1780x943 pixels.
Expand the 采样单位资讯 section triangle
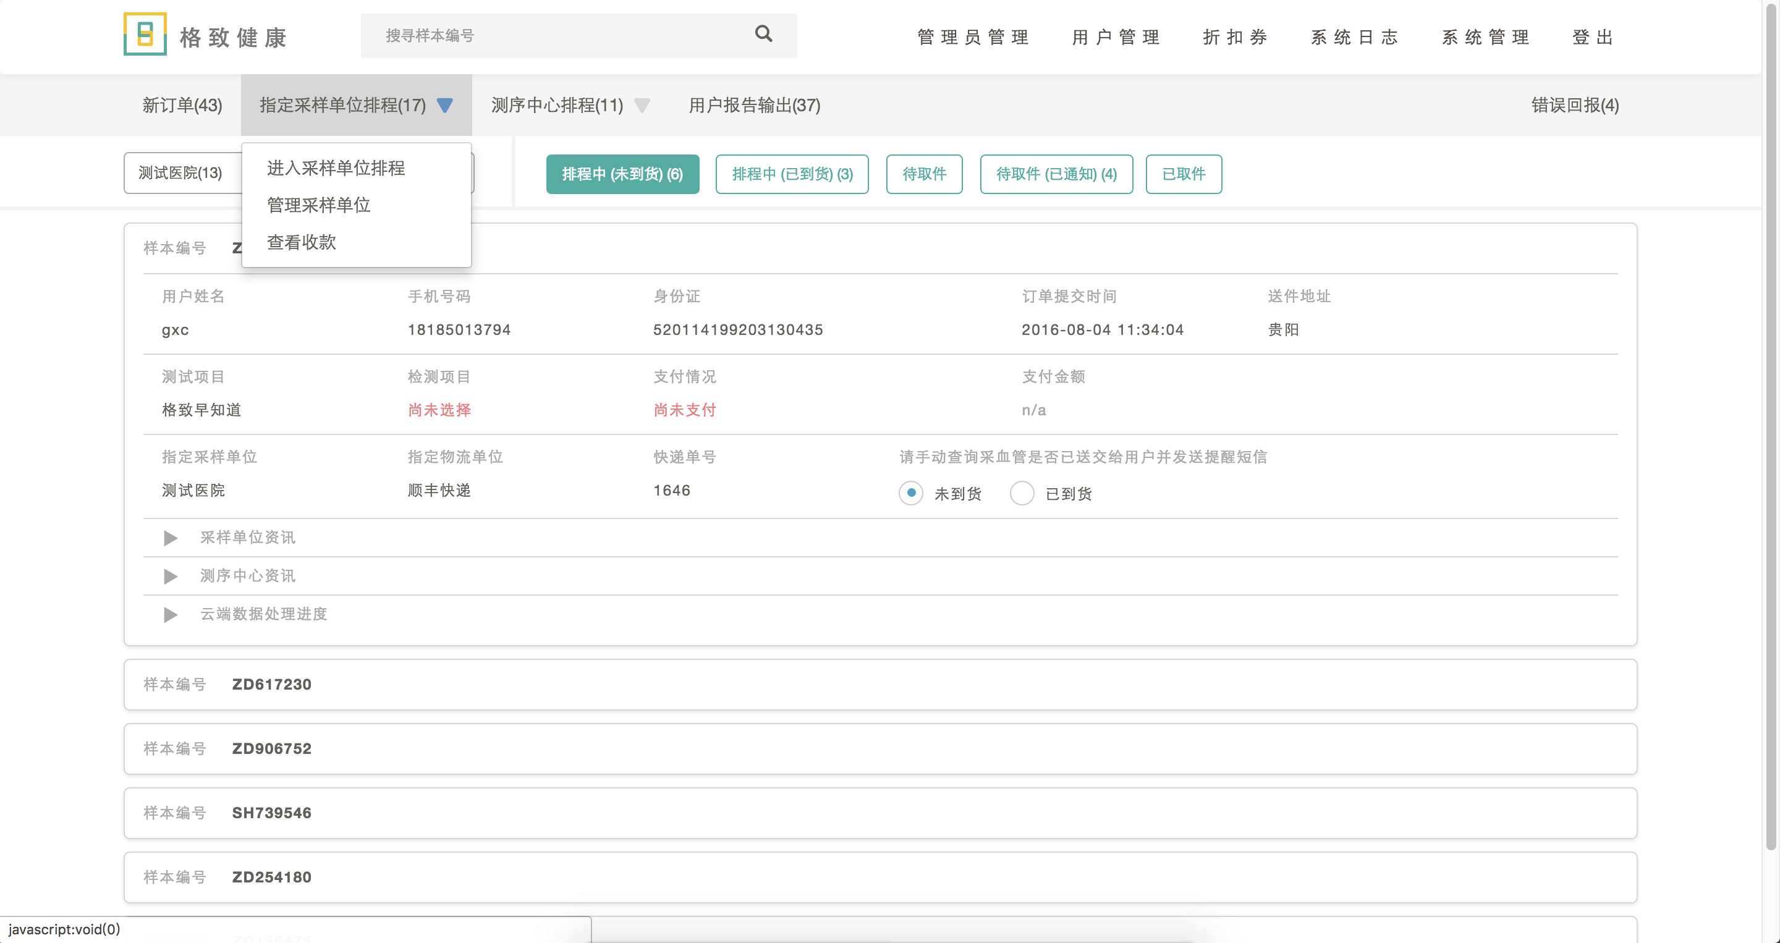point(170,538)
